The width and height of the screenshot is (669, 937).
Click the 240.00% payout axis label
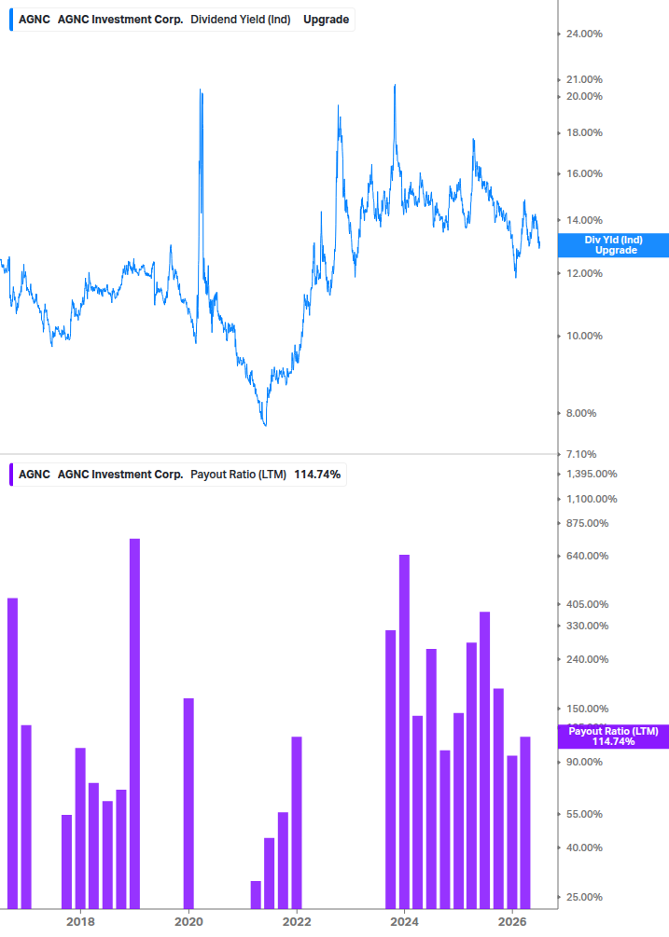[x=587, y=659]
